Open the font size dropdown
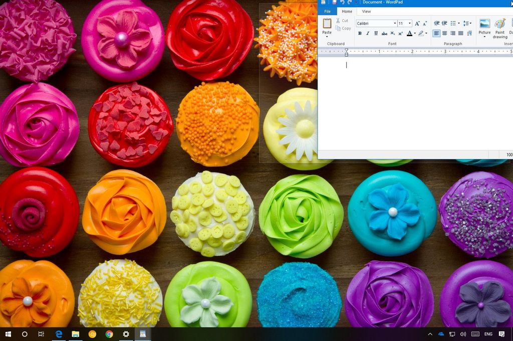Screen dimensions: 513x341 409,23
